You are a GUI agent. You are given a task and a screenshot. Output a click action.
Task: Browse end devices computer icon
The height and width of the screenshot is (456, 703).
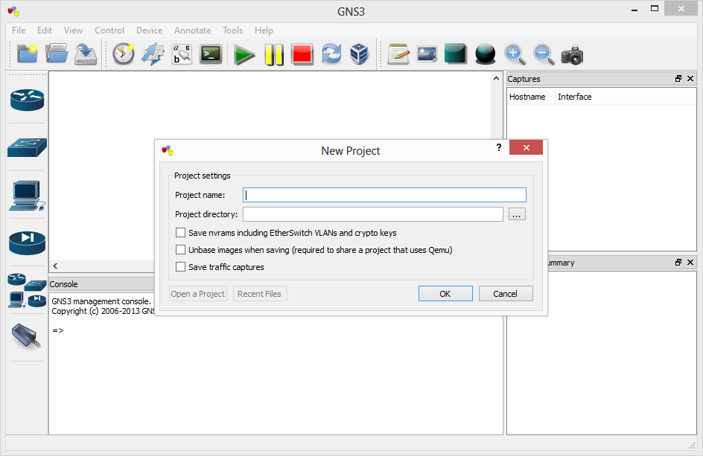pyautogui.click(x=27, y=196)
